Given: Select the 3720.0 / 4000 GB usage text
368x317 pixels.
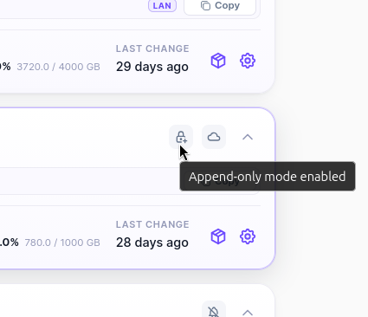Looking at the screenshot, I should click(59, 67).
